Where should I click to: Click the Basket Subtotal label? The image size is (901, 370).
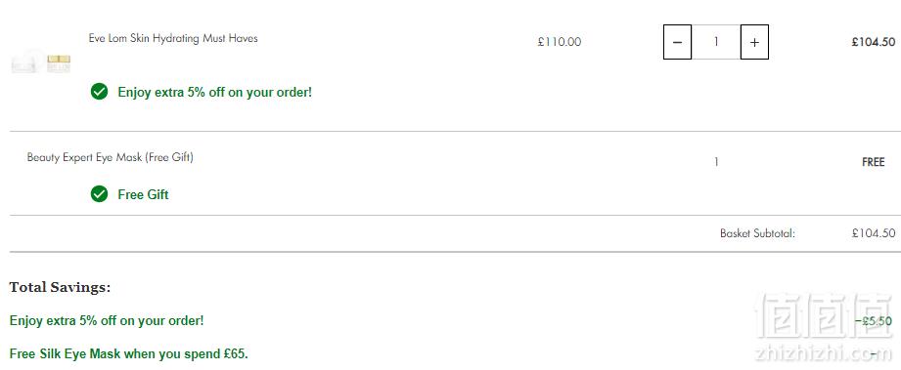757,233
